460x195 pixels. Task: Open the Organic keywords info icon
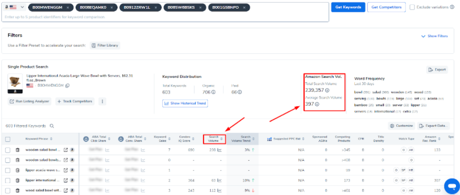click(x=214, y=93)
